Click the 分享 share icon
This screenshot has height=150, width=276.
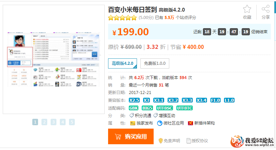(x=265, y=9)
